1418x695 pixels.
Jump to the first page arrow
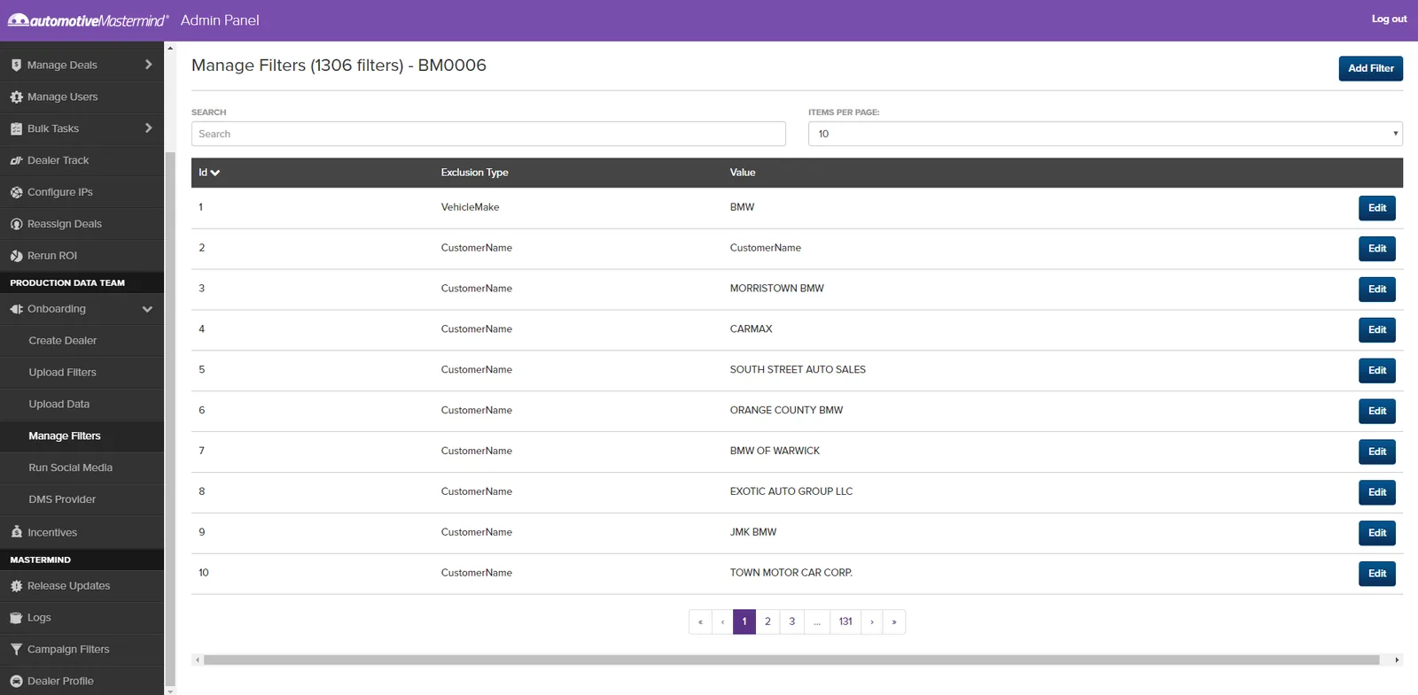pos(700,622)
